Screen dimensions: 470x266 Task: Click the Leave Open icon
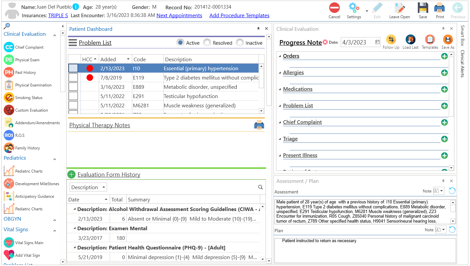click(x=400, y=8)
